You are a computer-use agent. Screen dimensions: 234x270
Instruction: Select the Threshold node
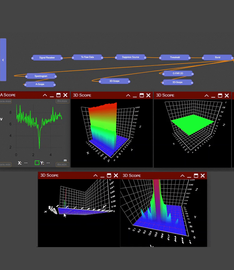pyautogui.click(x=175, y=57)
